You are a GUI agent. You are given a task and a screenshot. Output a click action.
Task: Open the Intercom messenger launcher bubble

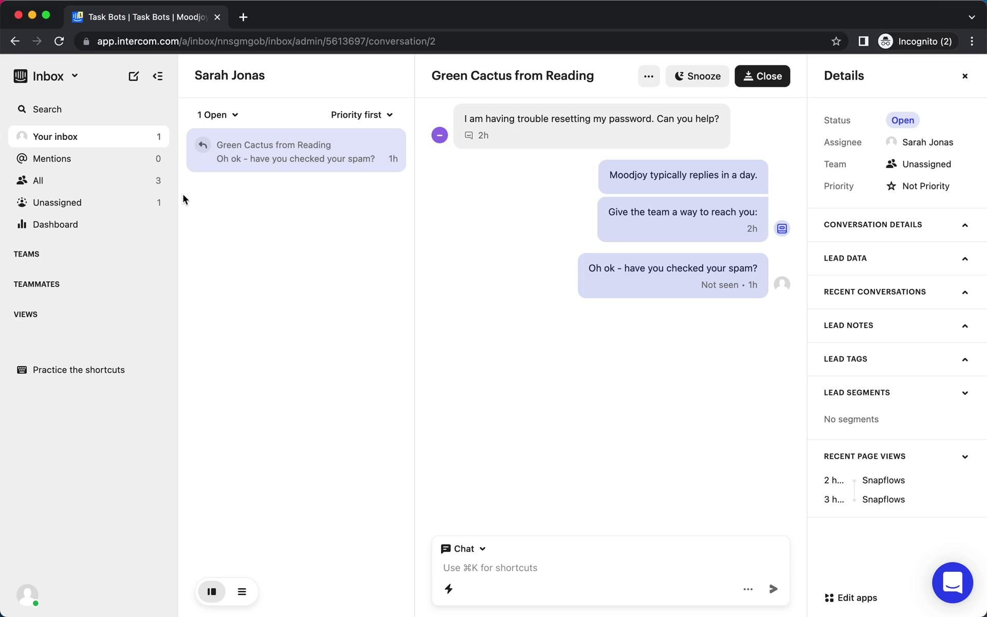(952, 583)
